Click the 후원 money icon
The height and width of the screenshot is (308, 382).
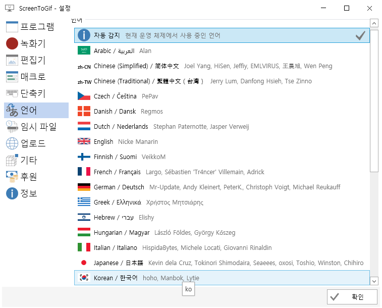(x=12, y=177)
